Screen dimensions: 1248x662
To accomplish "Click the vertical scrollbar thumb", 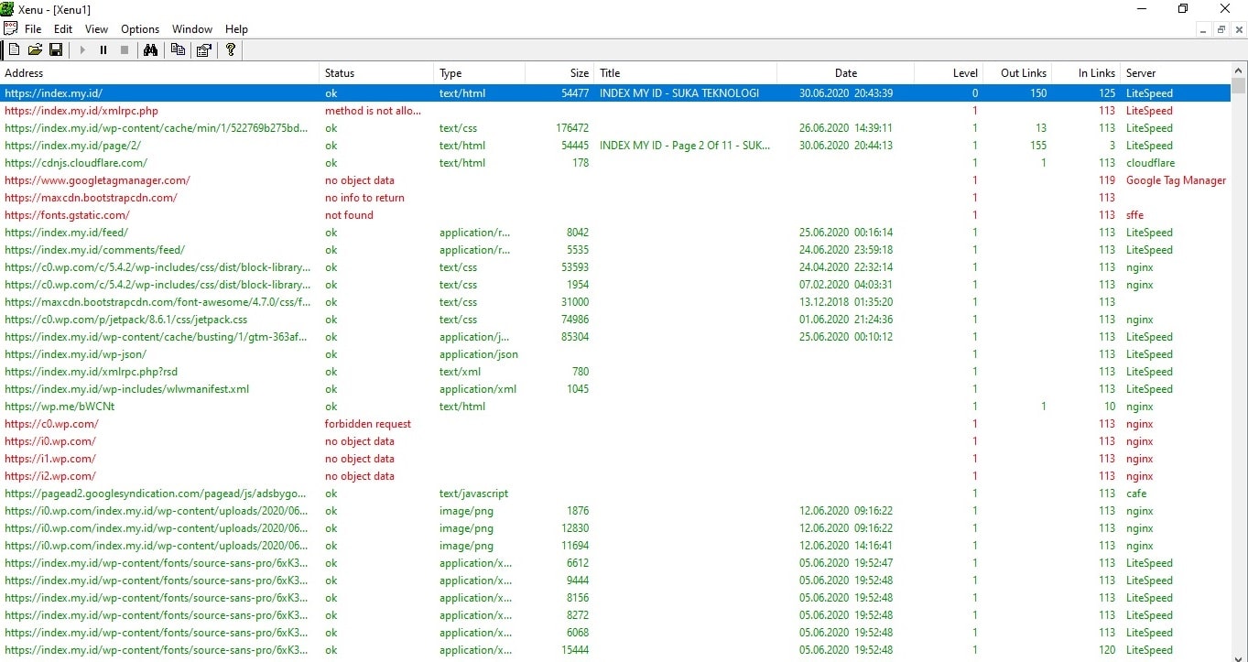I will (1239, 86).
